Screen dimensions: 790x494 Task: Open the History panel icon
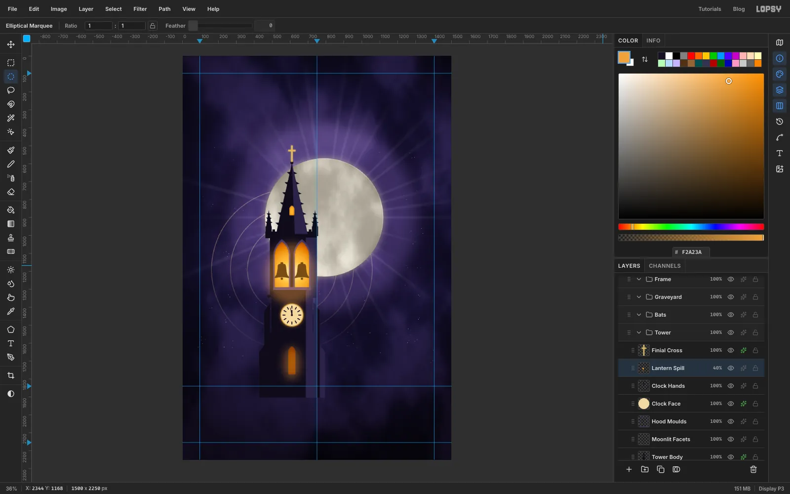click(x=780, y=122)
